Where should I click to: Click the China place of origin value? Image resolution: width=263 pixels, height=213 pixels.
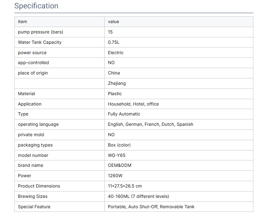pos(114,73)
